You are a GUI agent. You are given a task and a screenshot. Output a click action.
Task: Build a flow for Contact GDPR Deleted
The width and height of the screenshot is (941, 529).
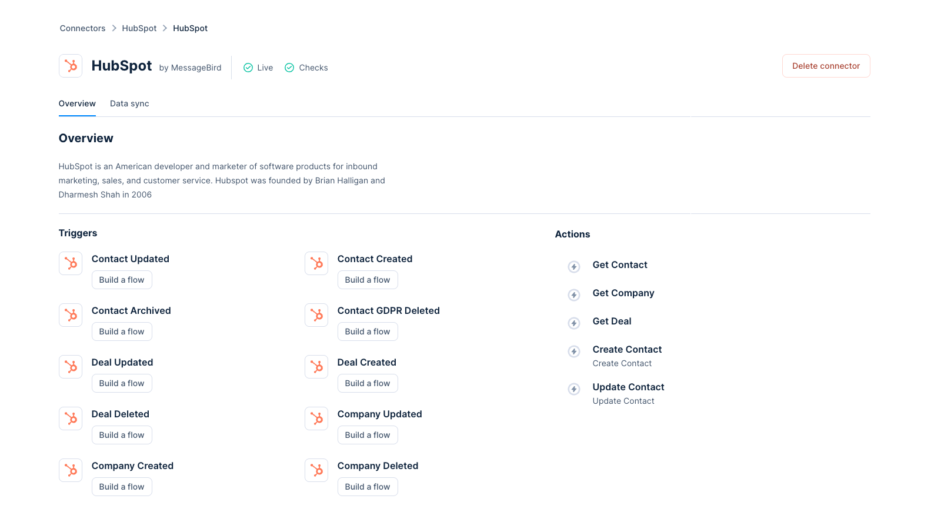coord(368,332)
